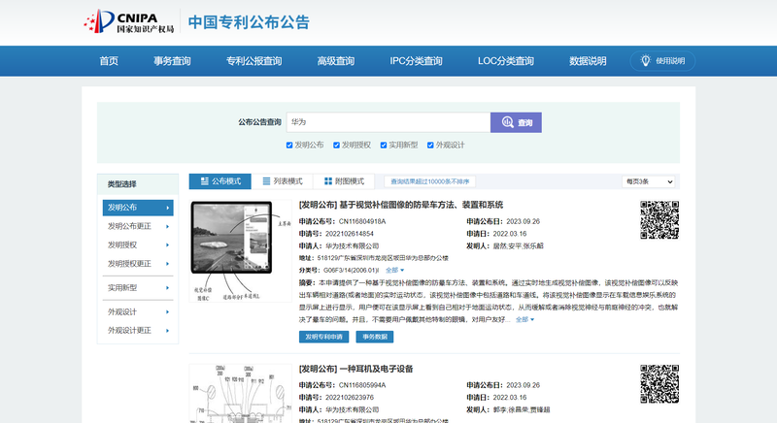Click the 查询 search button
Image resolution: width=777 pixels, height=423 pixels.
coord(516,123)
